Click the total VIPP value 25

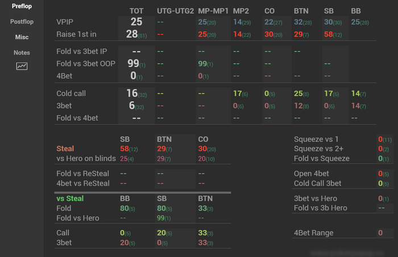(136, 22)
